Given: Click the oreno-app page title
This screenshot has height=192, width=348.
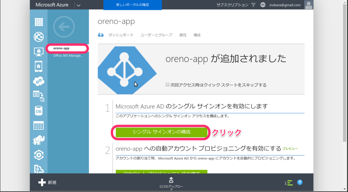Looking at the screenshot, I should click(116, 21).
